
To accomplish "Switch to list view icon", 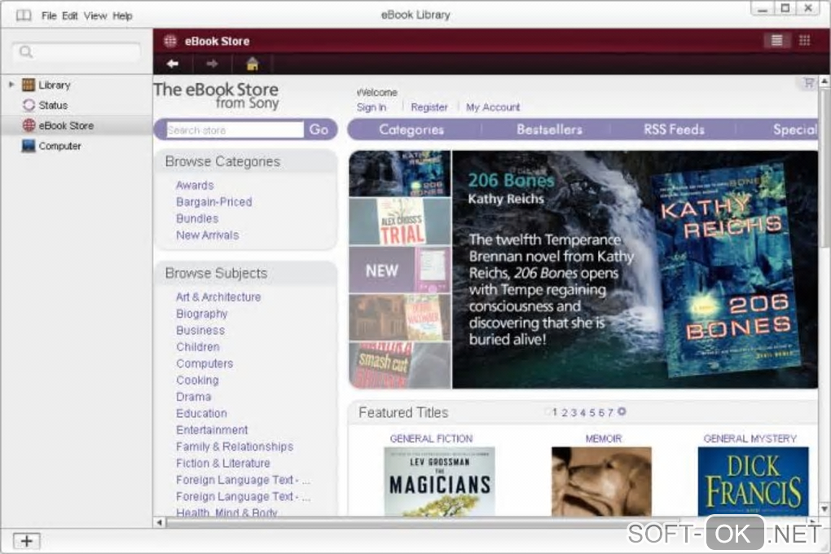I will pyautogui.click(x=777, y=40).
